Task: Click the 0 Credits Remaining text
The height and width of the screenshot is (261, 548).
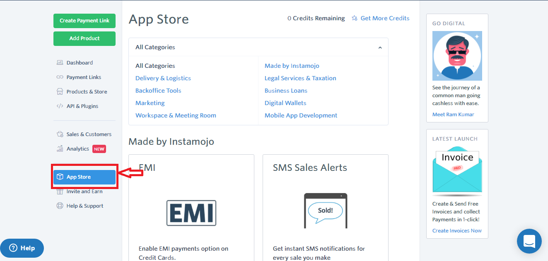Action: (x=316, y=18)
